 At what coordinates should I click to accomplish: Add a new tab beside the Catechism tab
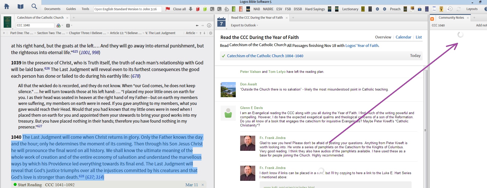tap(74, 18)
